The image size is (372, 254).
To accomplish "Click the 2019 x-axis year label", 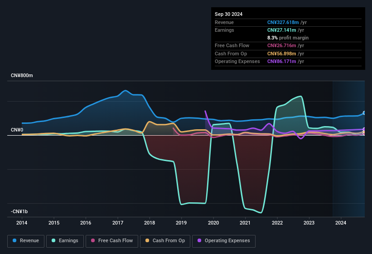I will [x=181, y=223].
